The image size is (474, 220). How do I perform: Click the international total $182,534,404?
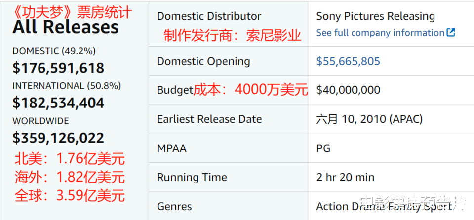pyautogui.click(x=58, y=103)
